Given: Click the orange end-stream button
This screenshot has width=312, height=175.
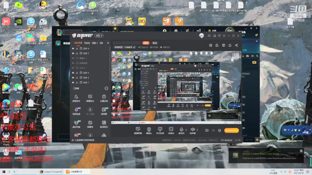Looking at the screenshot, I should [231, 130].
